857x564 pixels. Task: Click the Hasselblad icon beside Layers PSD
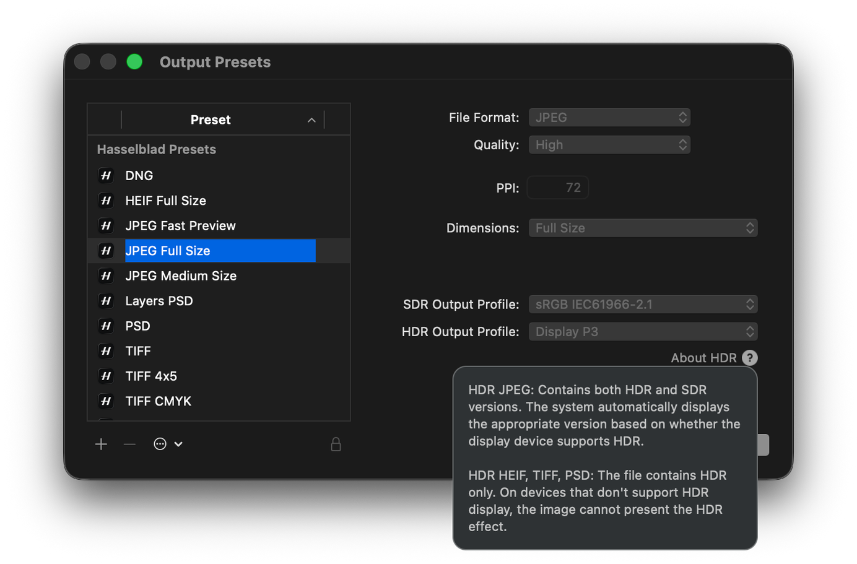click(106, 301)
